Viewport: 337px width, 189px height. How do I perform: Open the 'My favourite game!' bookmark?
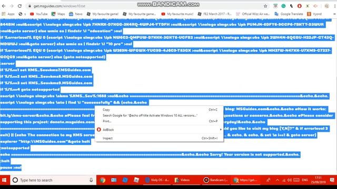point(103,14)
